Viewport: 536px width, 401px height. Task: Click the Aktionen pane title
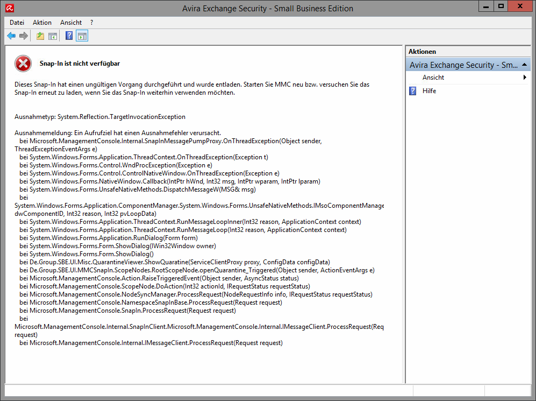coord(422,52)
